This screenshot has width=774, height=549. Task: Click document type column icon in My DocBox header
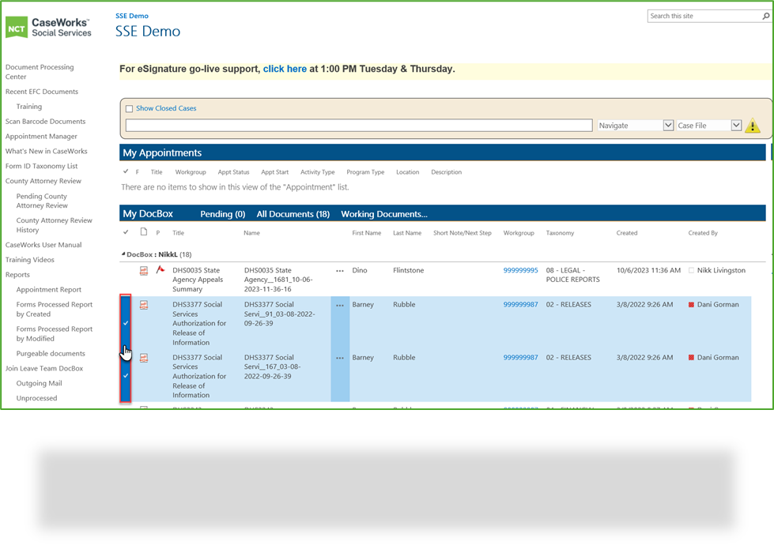point(144,231)
